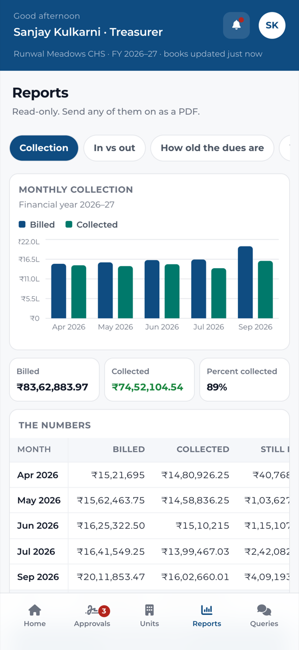Select the Collection report tab

pos(44,148)
